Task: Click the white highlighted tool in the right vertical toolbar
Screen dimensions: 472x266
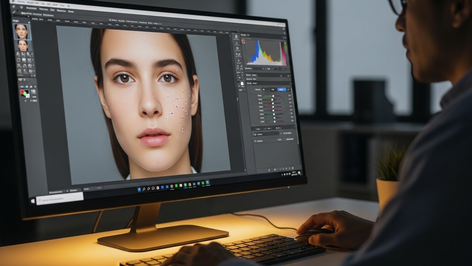Action: (242, 83)
